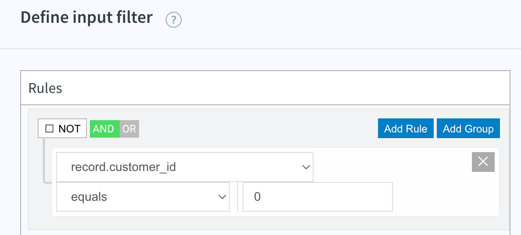
Task: Delete the rule with the X icon
Action: [x=483, y=162]
